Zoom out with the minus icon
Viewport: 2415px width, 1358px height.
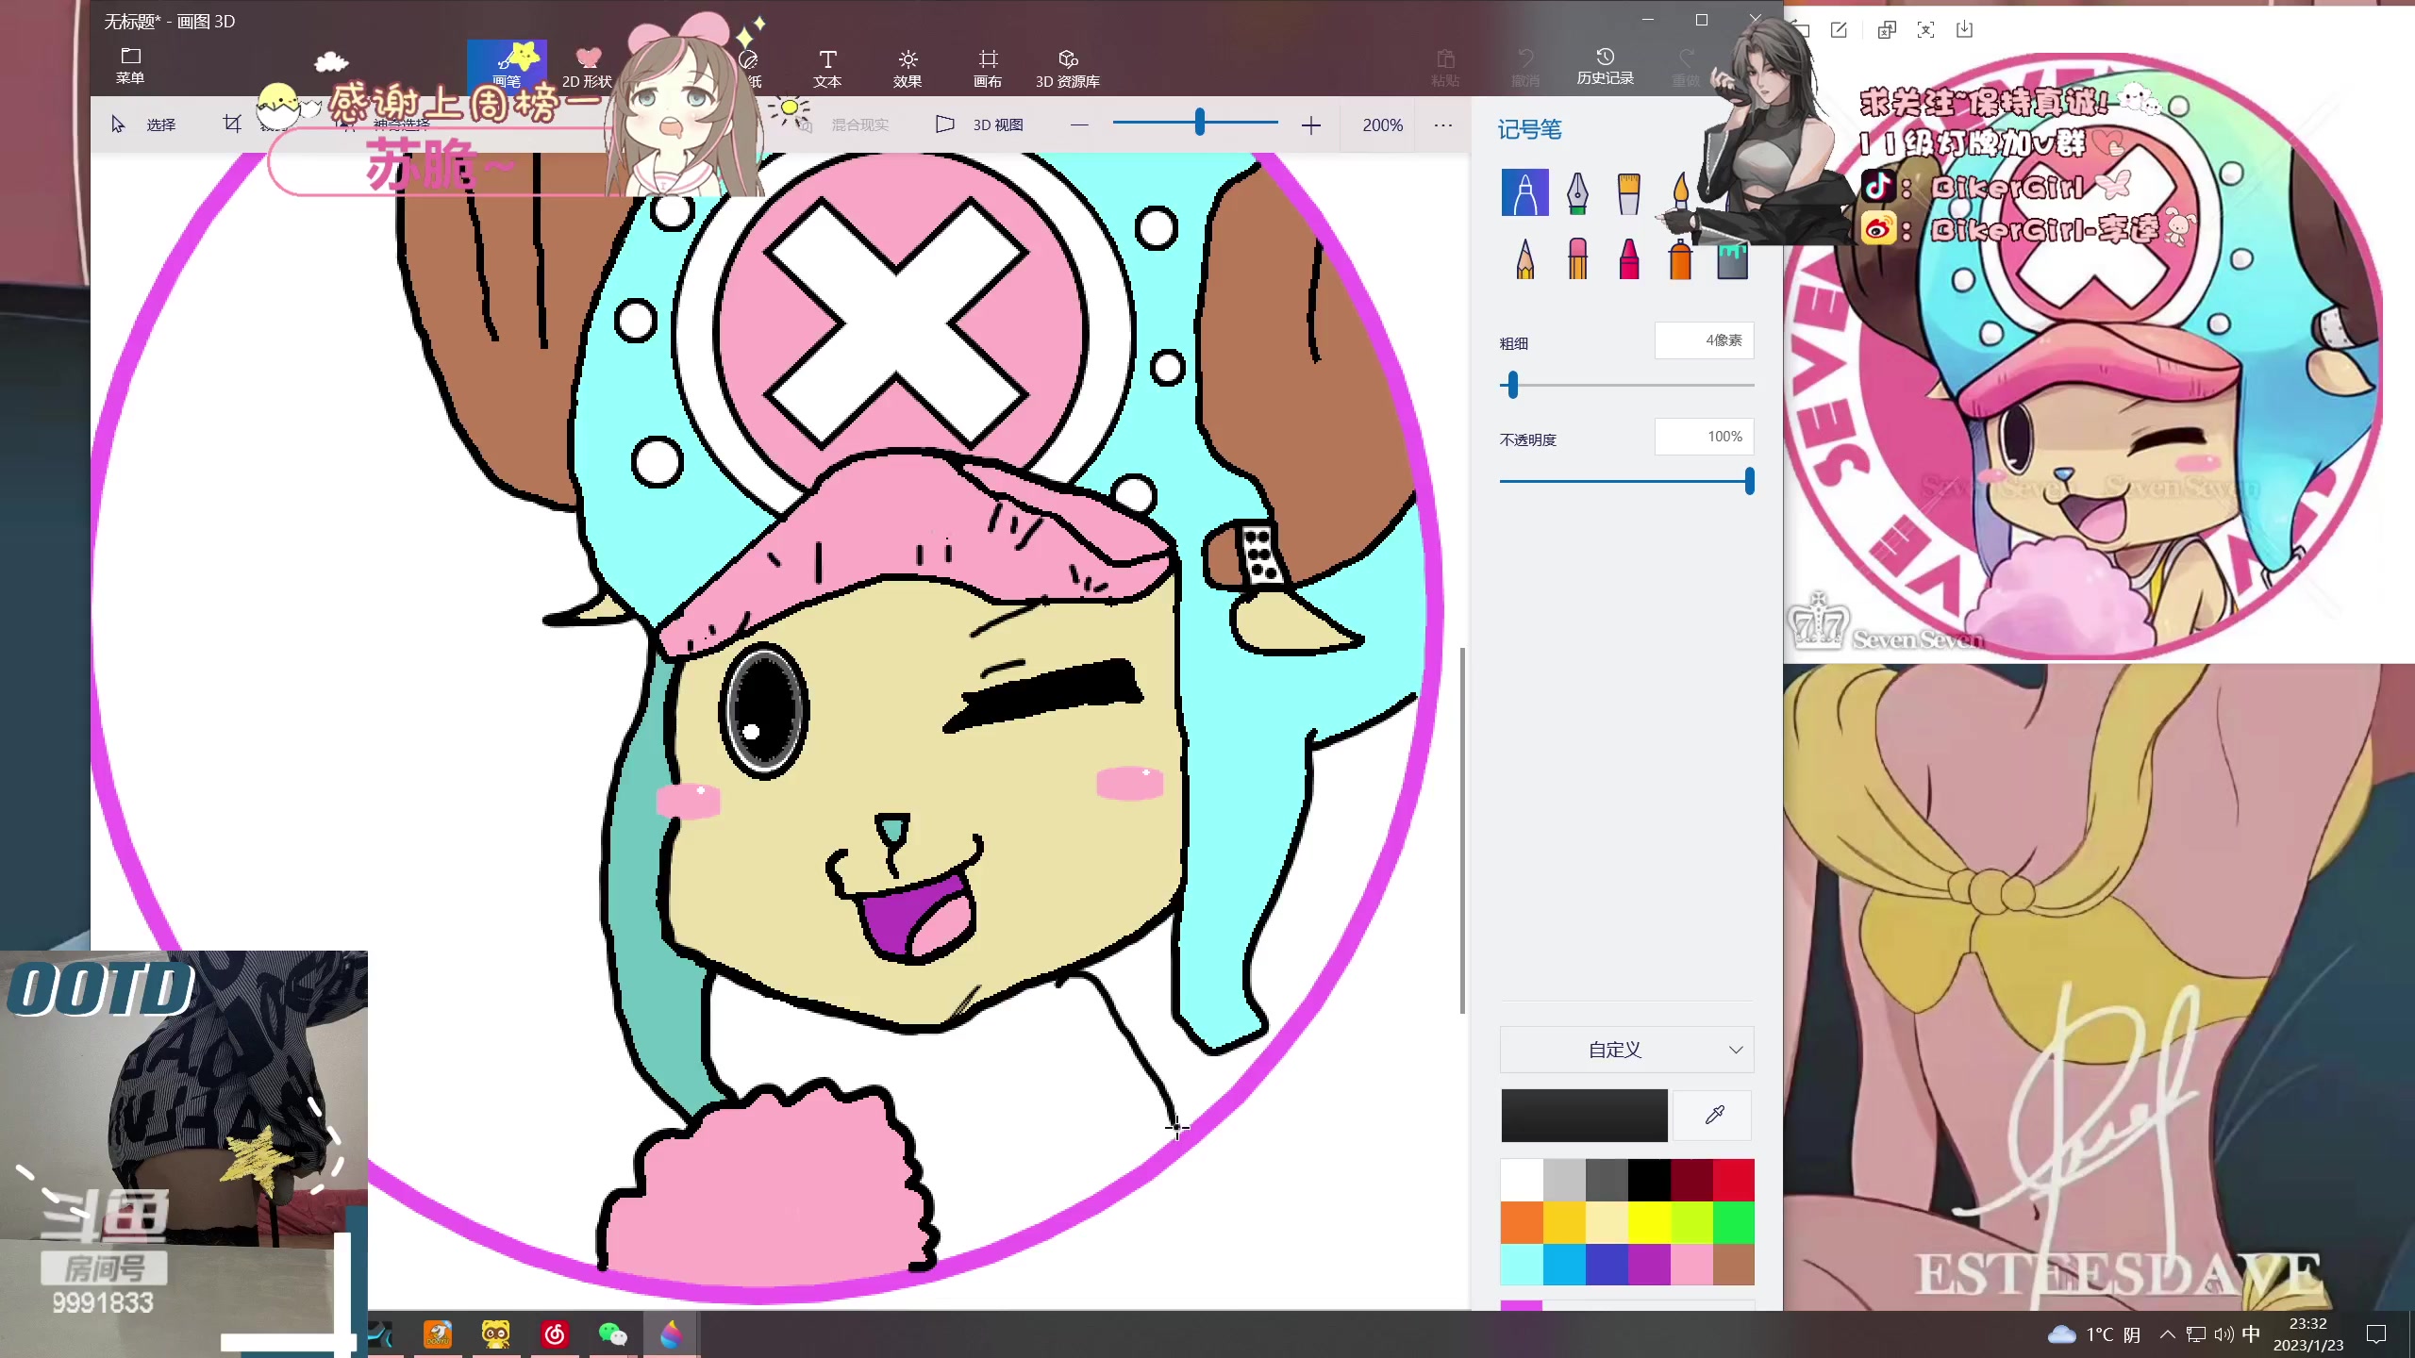(x=1079, y=124)
